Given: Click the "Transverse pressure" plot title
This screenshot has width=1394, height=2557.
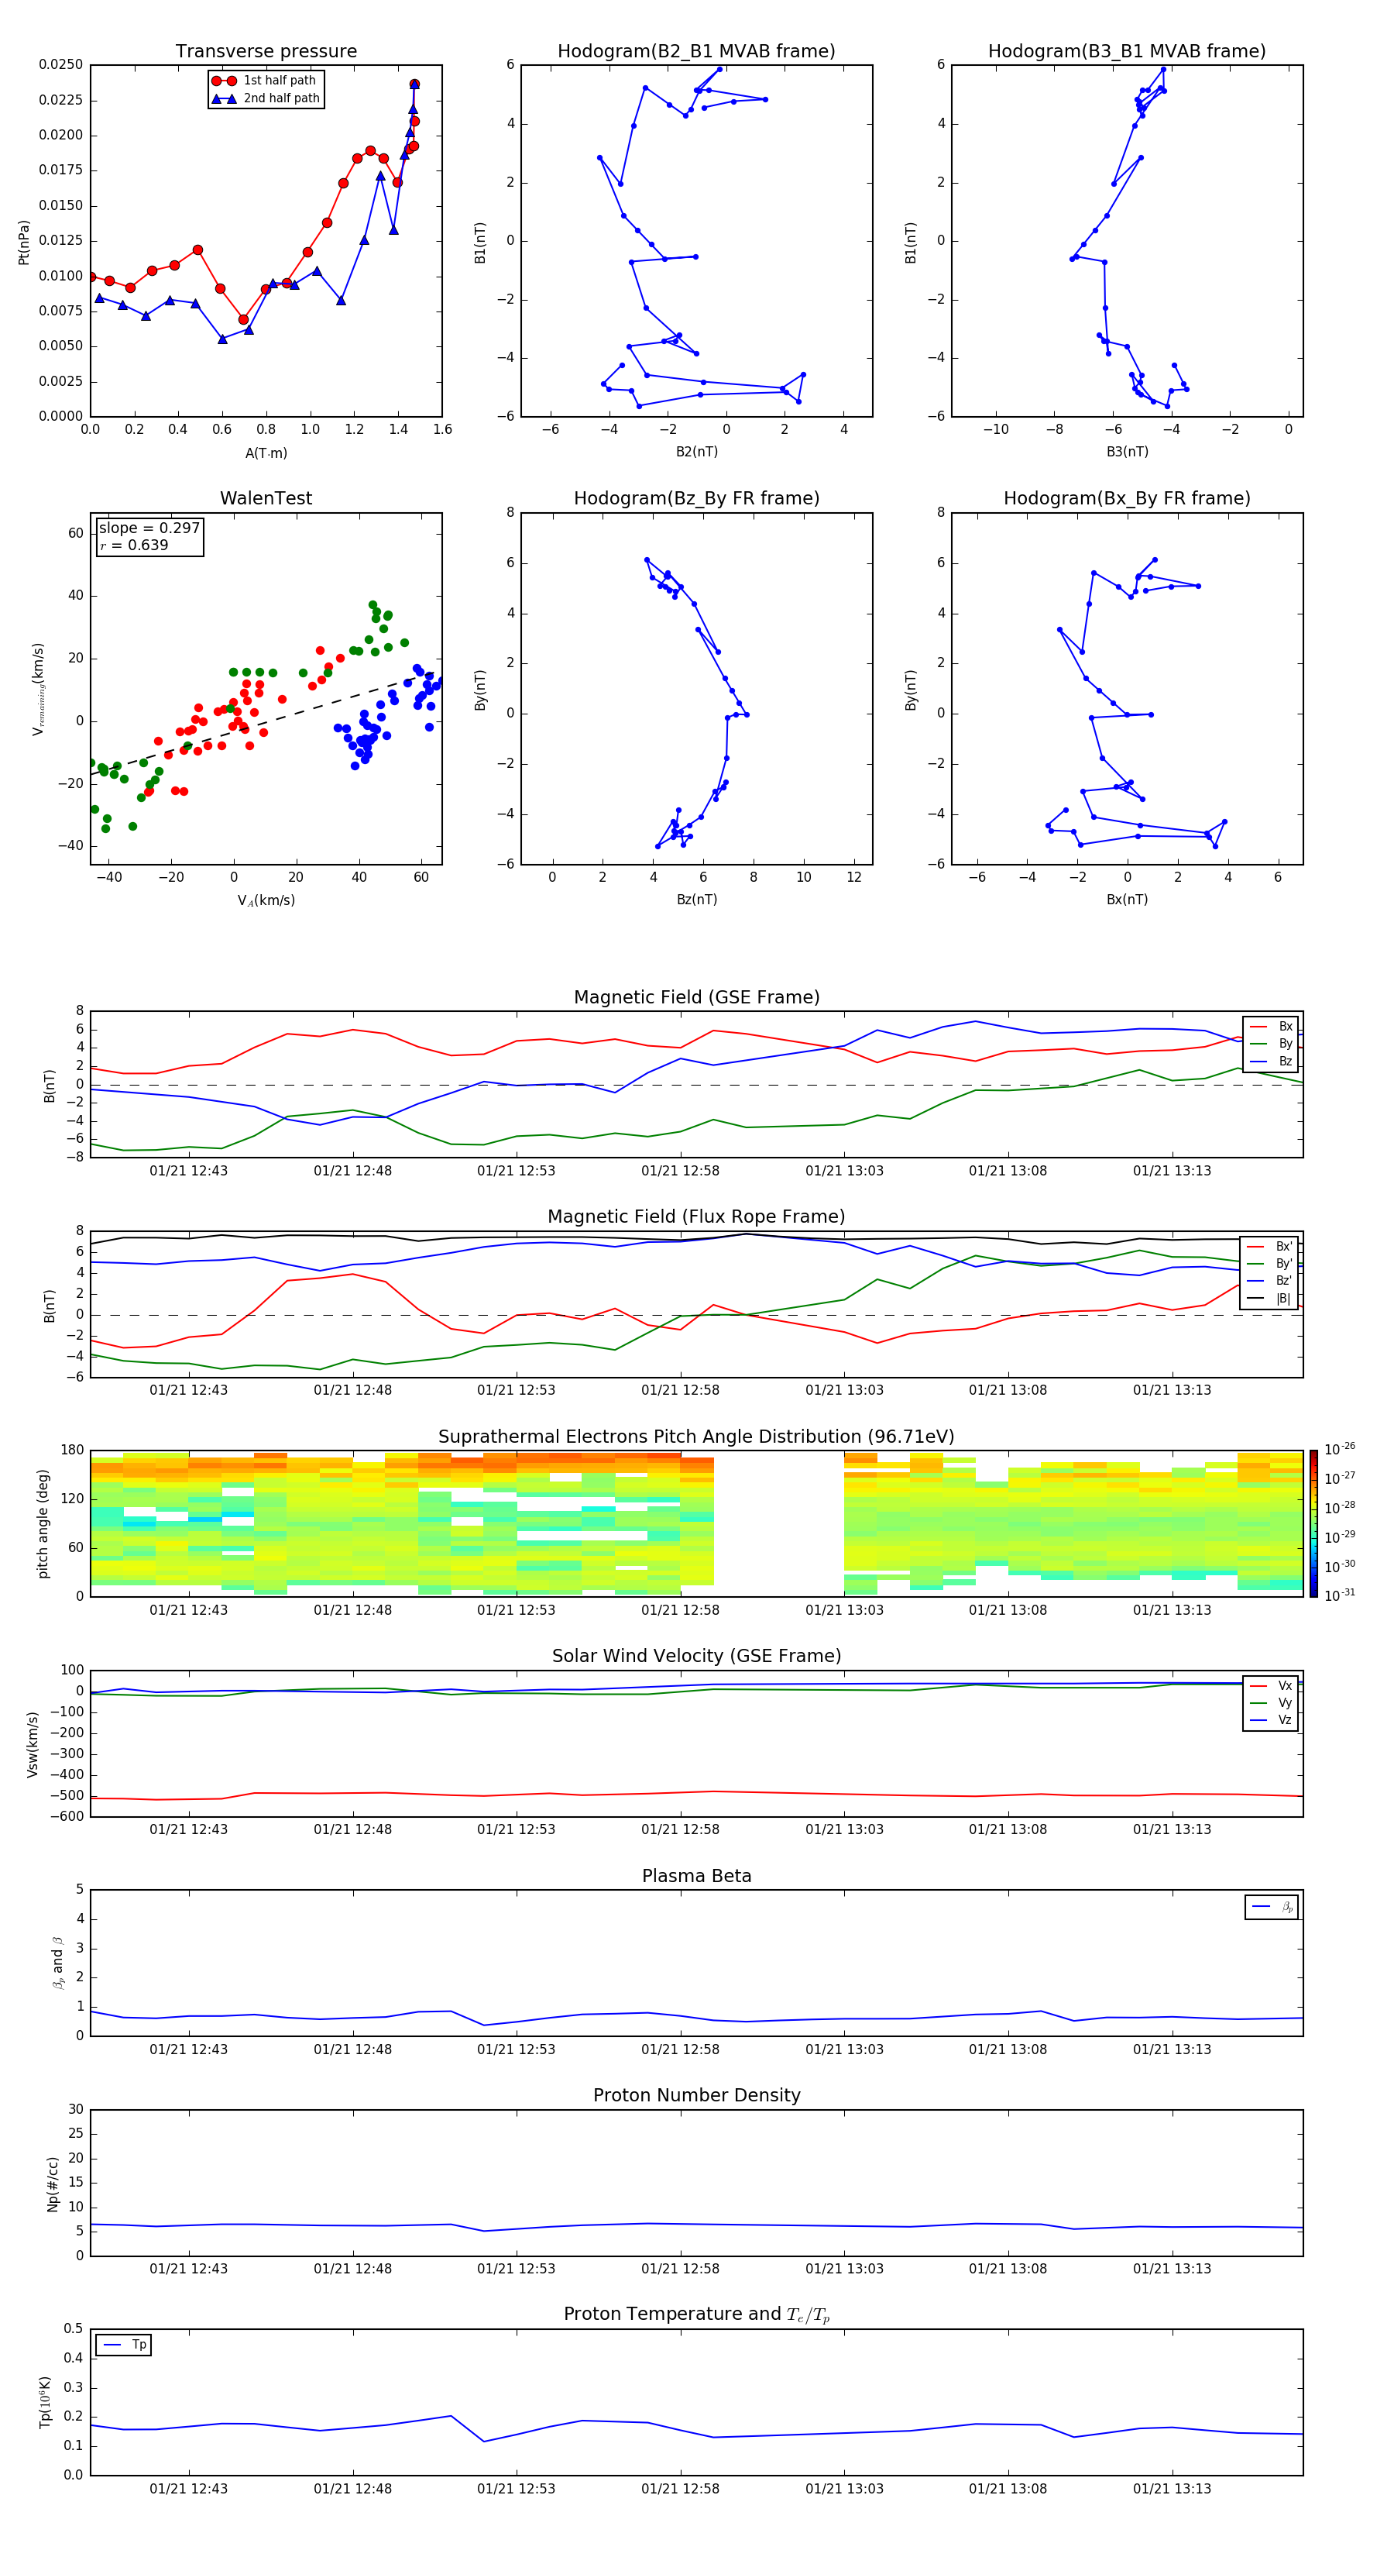Looking at the screenshot, I should (x=266, y=52).
